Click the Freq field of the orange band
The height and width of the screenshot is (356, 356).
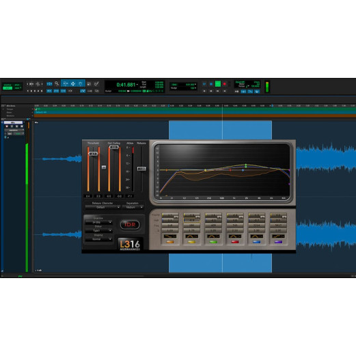pyautogui.click(x=170, y=225)
